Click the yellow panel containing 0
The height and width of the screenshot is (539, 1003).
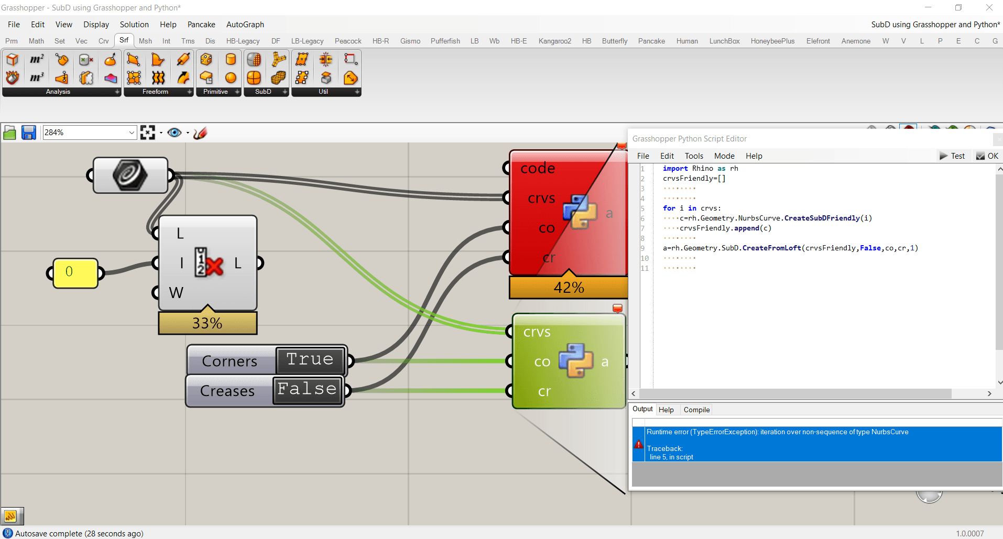point(75,273)
